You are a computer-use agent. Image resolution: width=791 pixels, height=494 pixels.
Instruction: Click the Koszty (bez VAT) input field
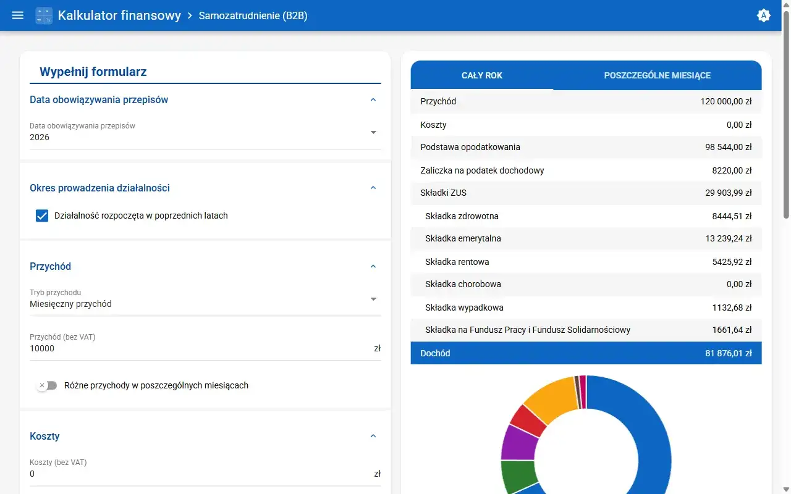click(205, 474)
